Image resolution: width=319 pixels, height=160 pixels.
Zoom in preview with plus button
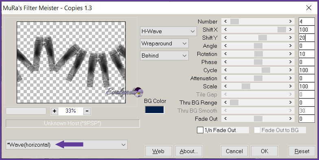click(x=55, y=111)
